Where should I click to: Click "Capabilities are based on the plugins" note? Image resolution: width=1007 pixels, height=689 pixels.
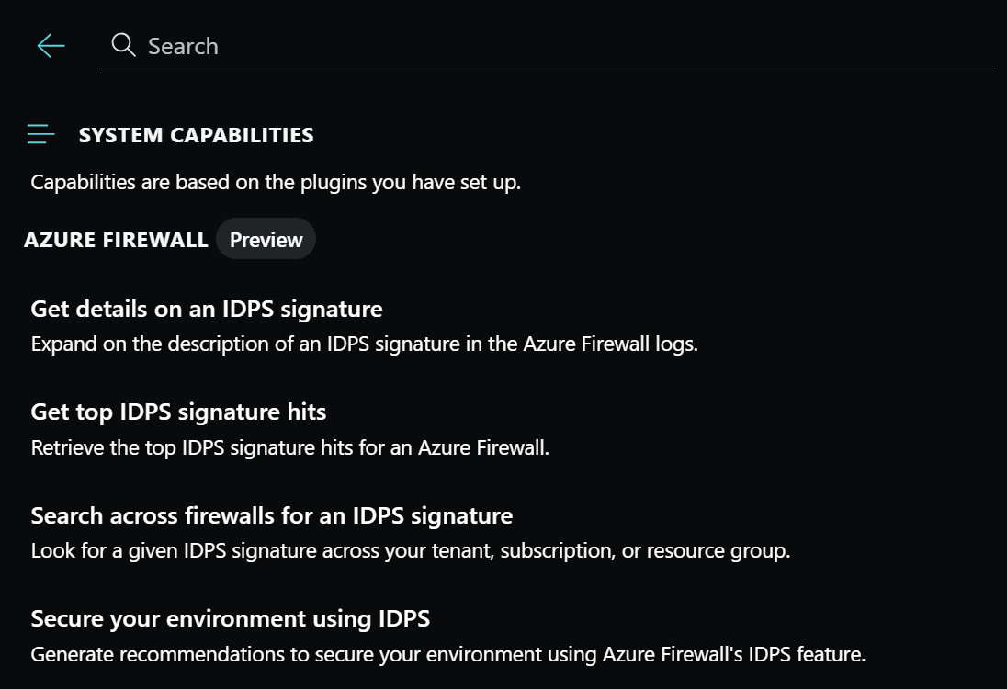(276, 182)
